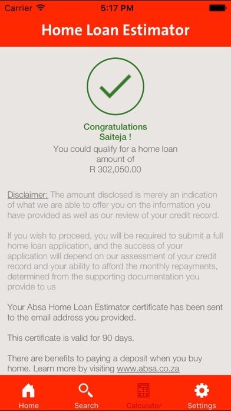The image size is (231, 411).
Task: Tap the Congratulations Saiteja heading
Action: (115, 132)
